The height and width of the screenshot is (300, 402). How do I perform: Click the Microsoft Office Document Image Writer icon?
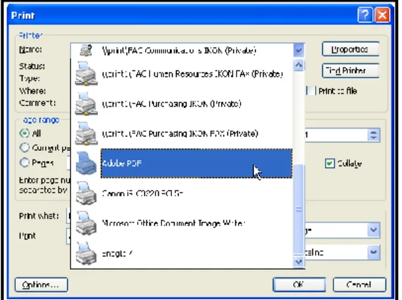point(86,223)
